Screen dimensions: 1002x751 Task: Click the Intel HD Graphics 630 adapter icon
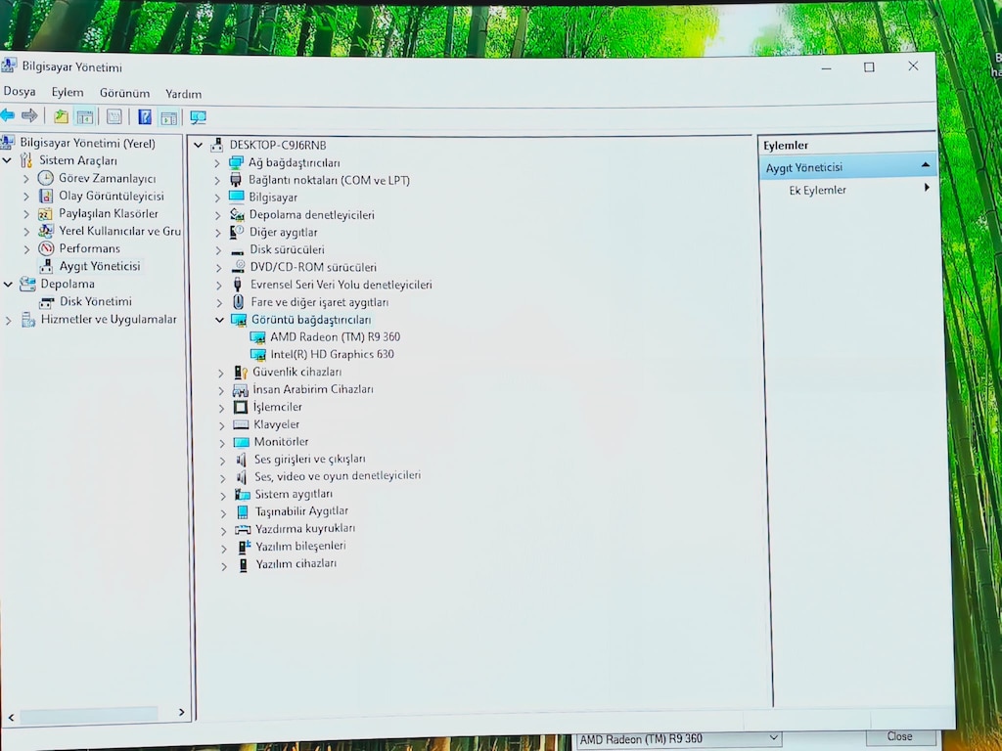(258, 354)
